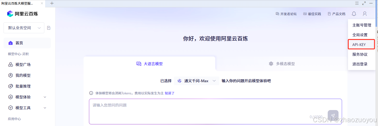Expand the 模型工具 submenu chevron
378x126 pixels.
[x=45, y=108]
